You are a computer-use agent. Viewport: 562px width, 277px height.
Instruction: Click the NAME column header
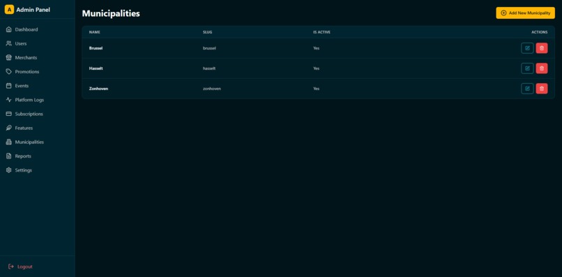[x=94, y=32]
